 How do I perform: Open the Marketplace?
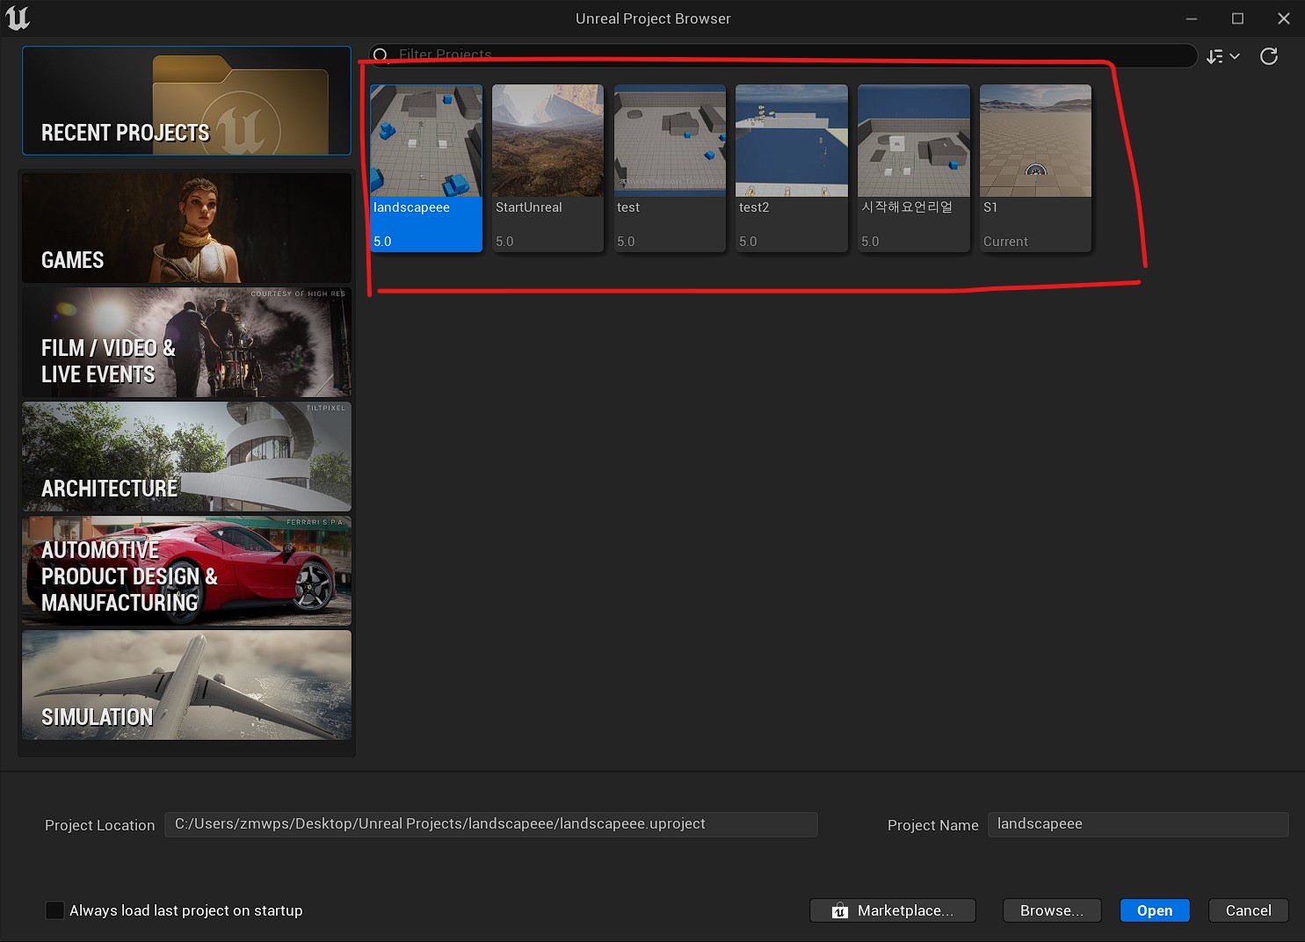point(893,910)
